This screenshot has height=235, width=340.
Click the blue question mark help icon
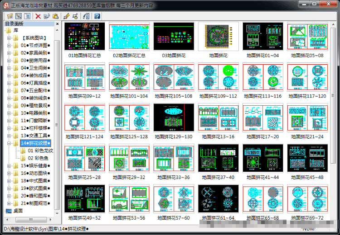tap(97, 16)
